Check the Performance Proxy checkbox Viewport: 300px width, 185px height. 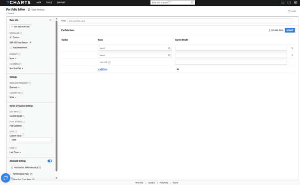(11, 174)
